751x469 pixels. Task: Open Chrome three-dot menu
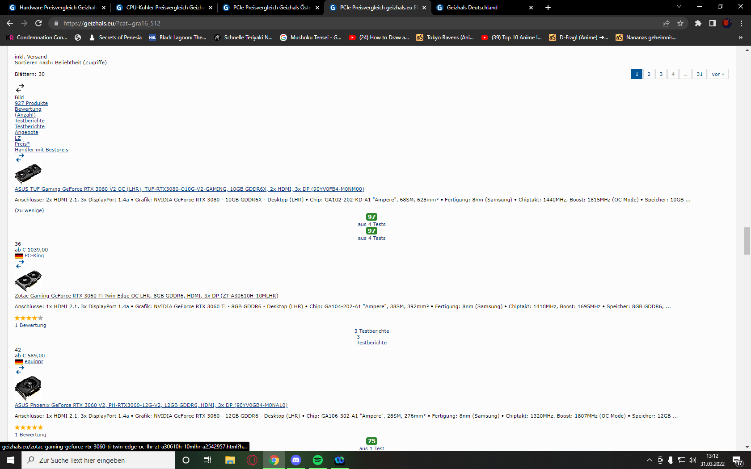[741, 23]
